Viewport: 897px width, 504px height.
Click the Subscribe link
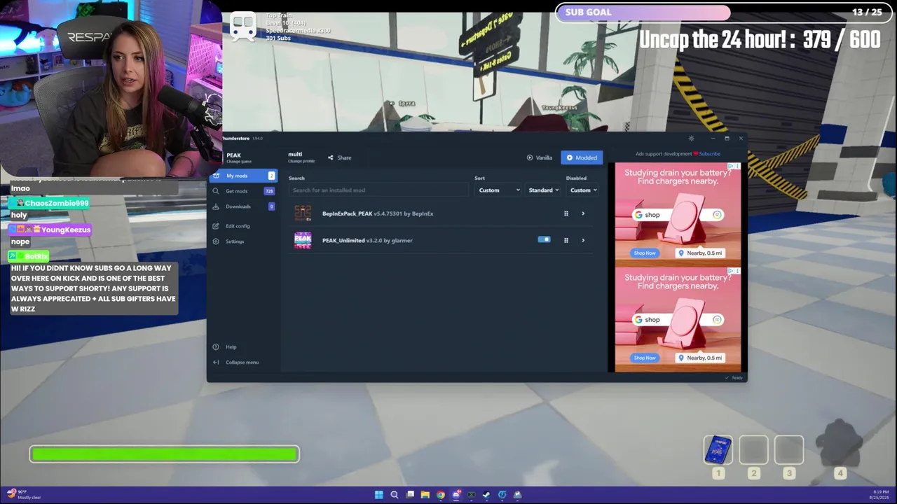(709, 154)
